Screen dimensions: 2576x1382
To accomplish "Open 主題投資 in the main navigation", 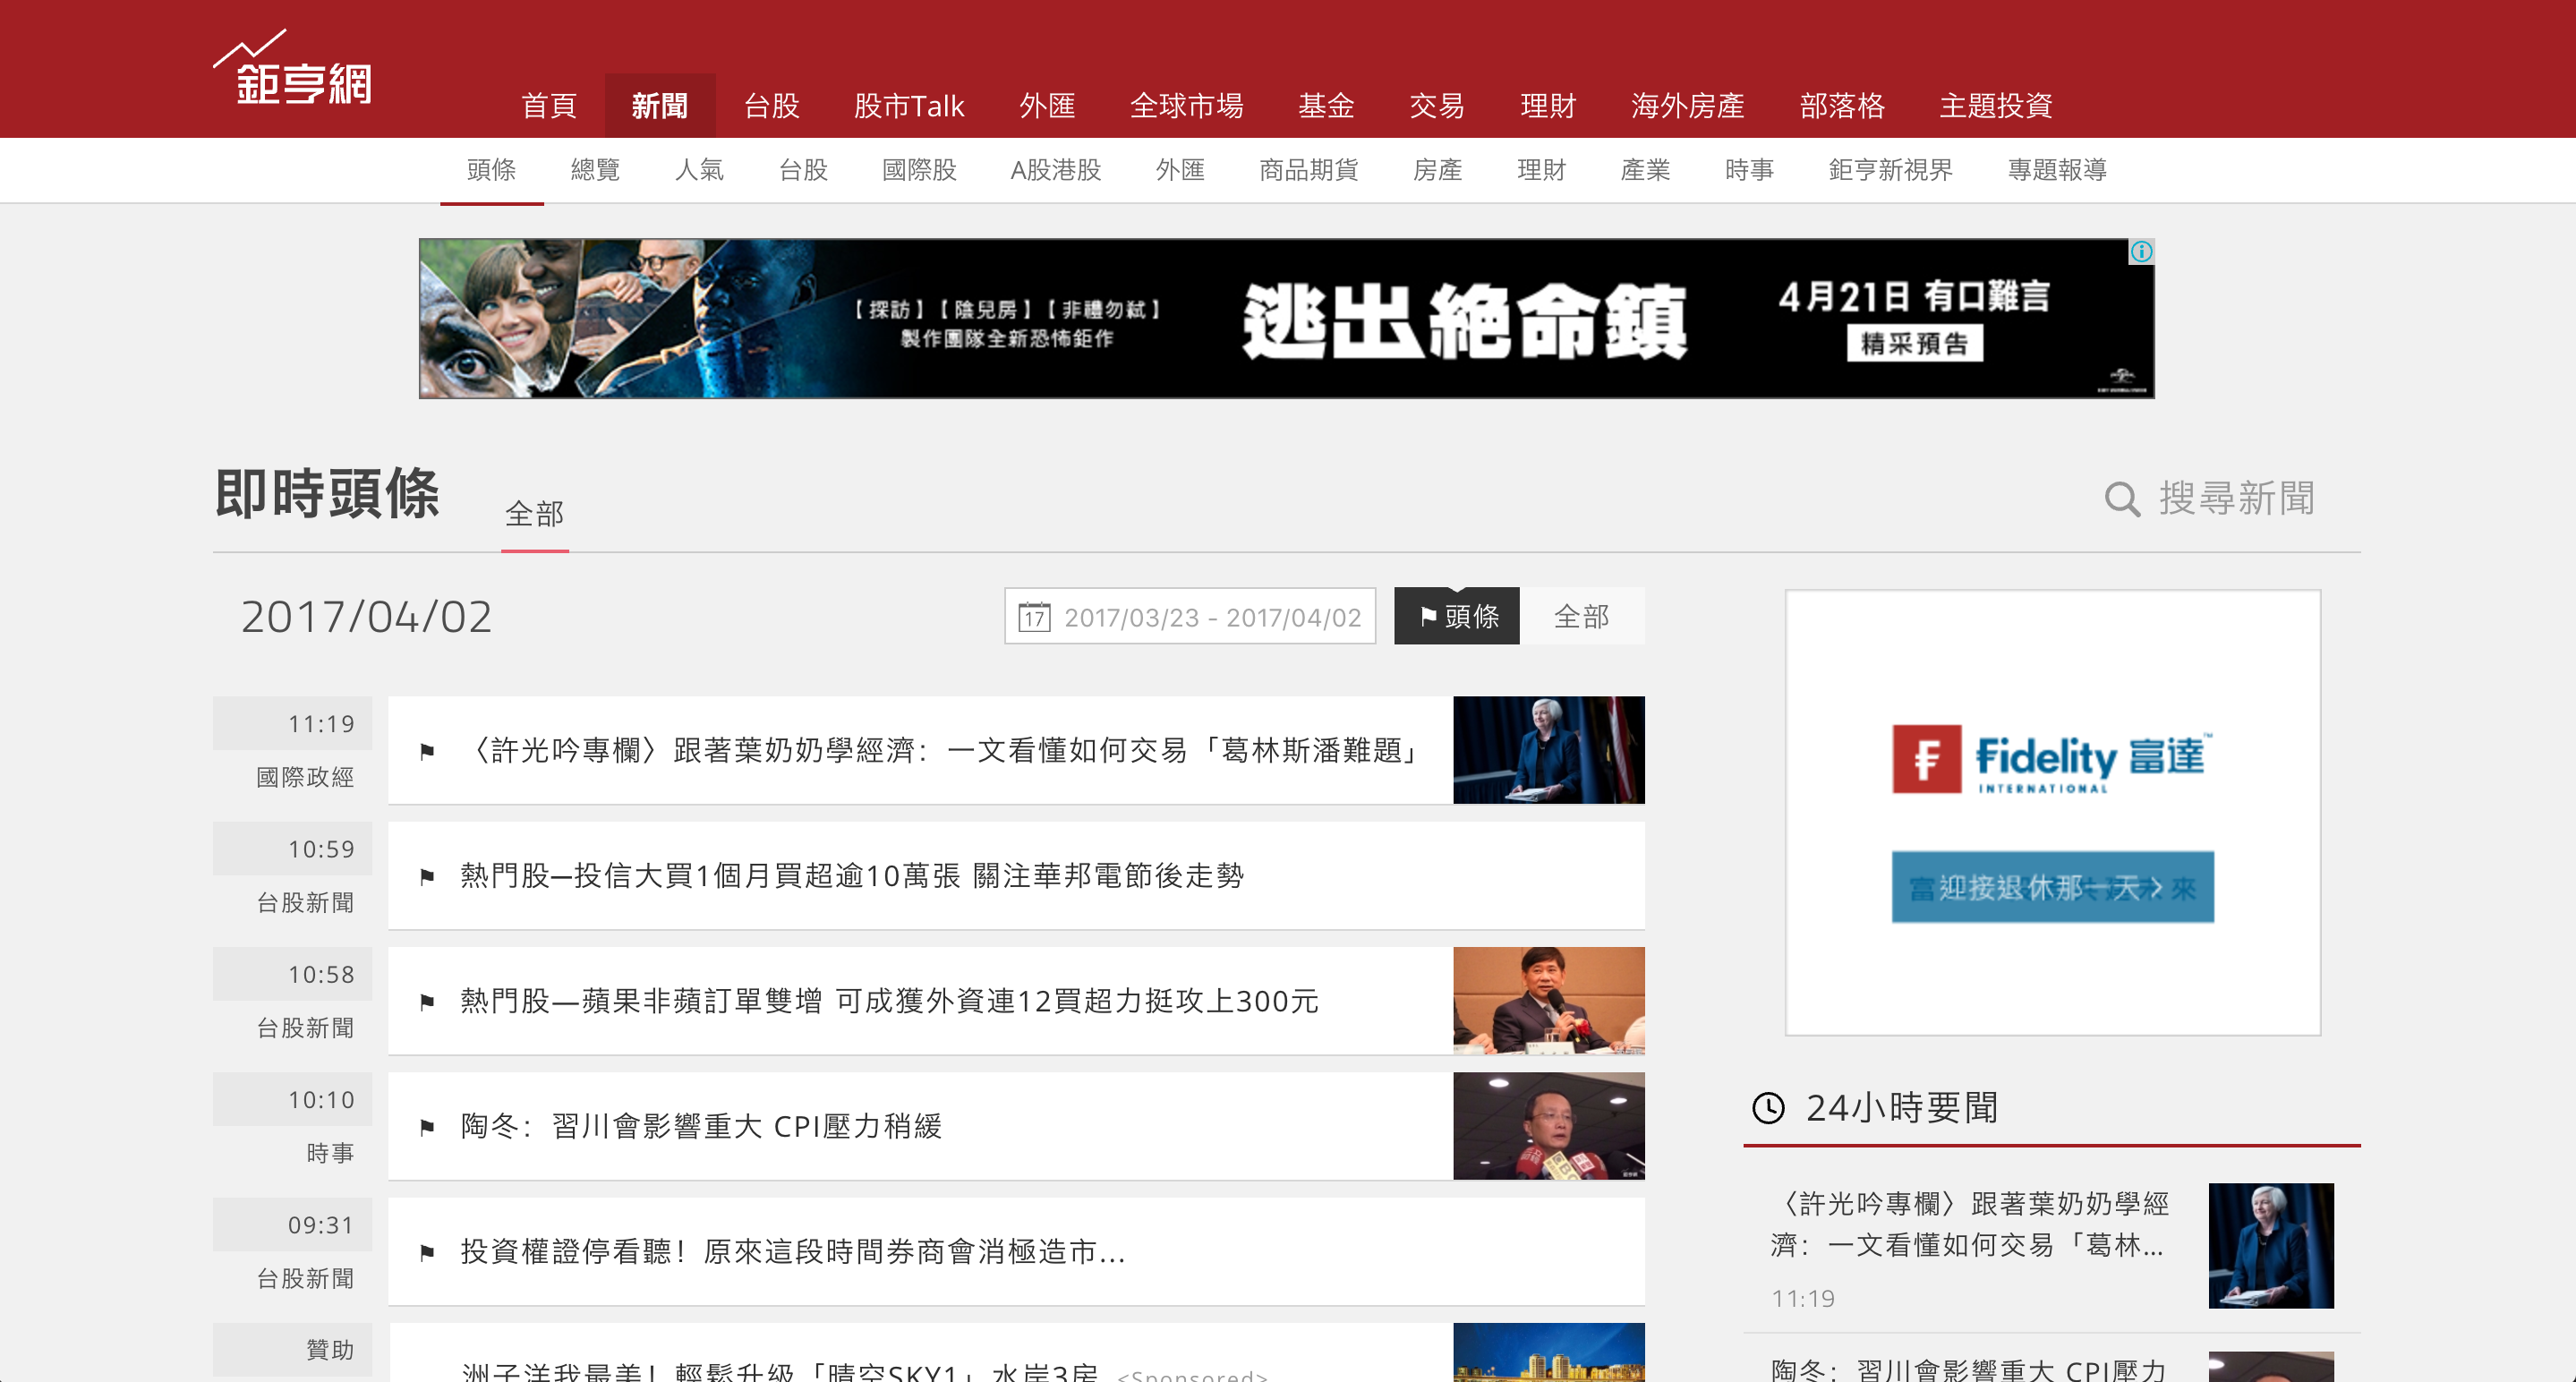I will click(1995, 105).
